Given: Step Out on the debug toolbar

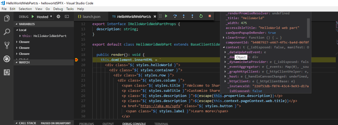Looking at the screenshot, I should point(192,16).
